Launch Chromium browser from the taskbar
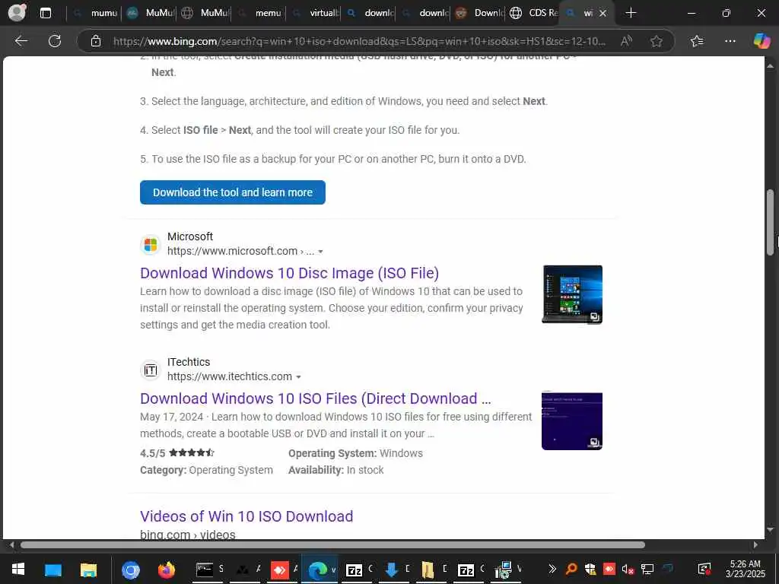This screenshot has width=779, height=584. 131,570
